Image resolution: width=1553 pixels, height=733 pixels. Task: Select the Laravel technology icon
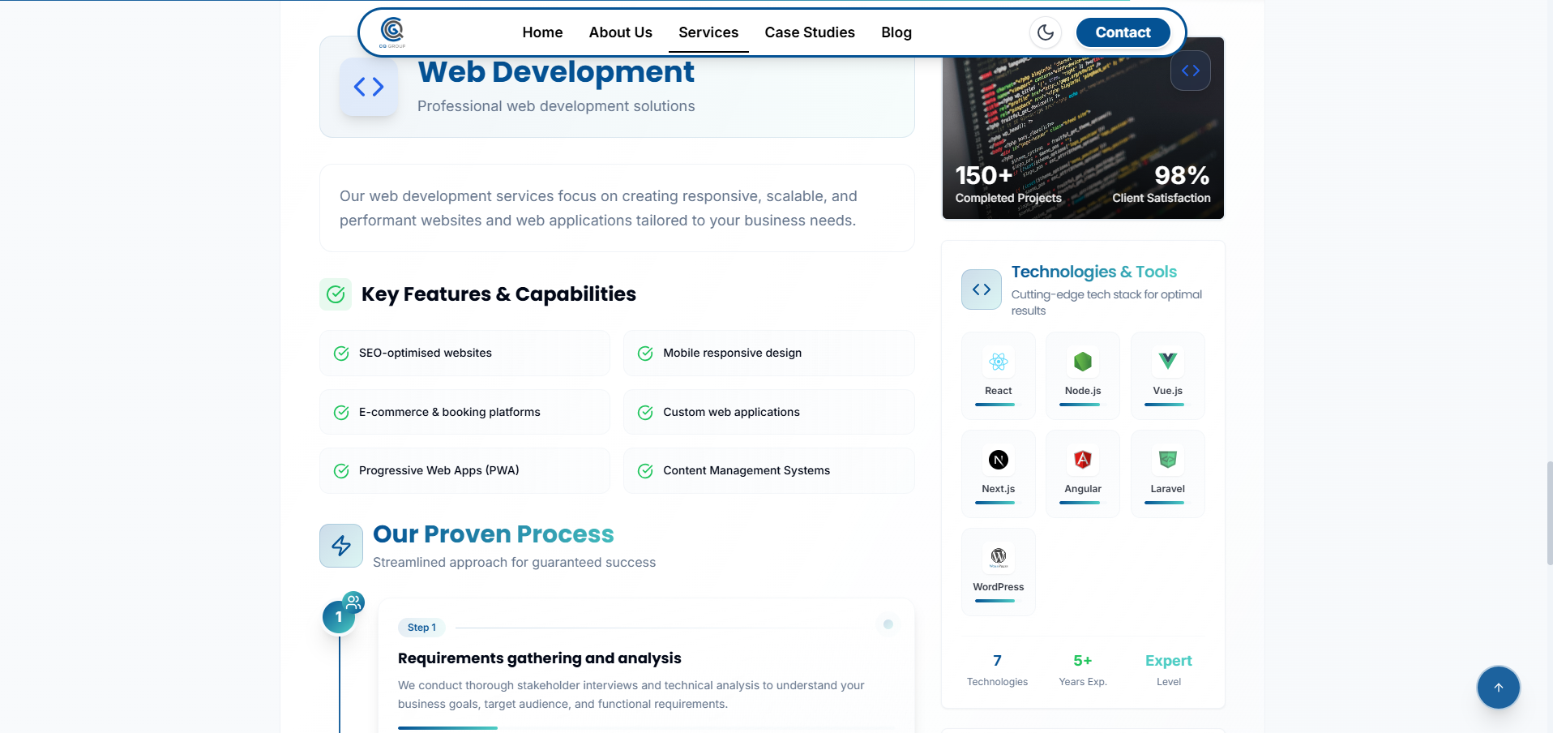coord(1167,459)
